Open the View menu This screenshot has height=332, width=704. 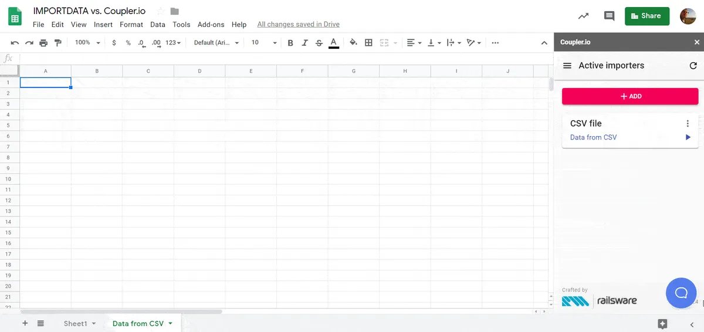pyautogui.click(x=79, y=25)
